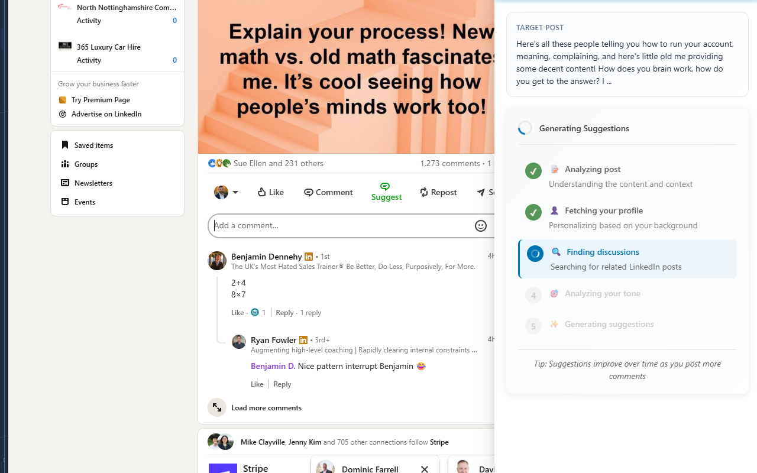Click the Like thumbs-up icon on the post

coord(261,192)
